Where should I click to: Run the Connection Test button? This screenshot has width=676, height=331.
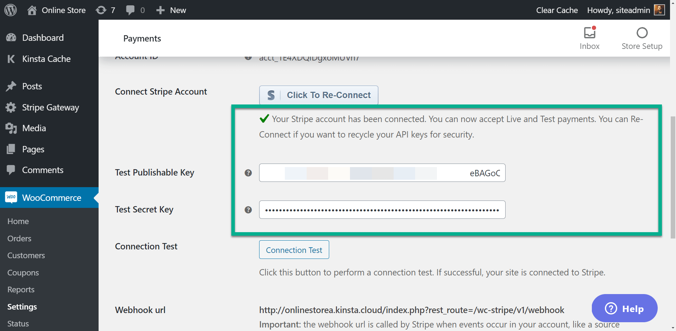click(294, 250)
